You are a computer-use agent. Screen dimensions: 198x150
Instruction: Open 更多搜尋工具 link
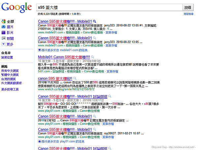pyautogui.click(x=10, y=89)
